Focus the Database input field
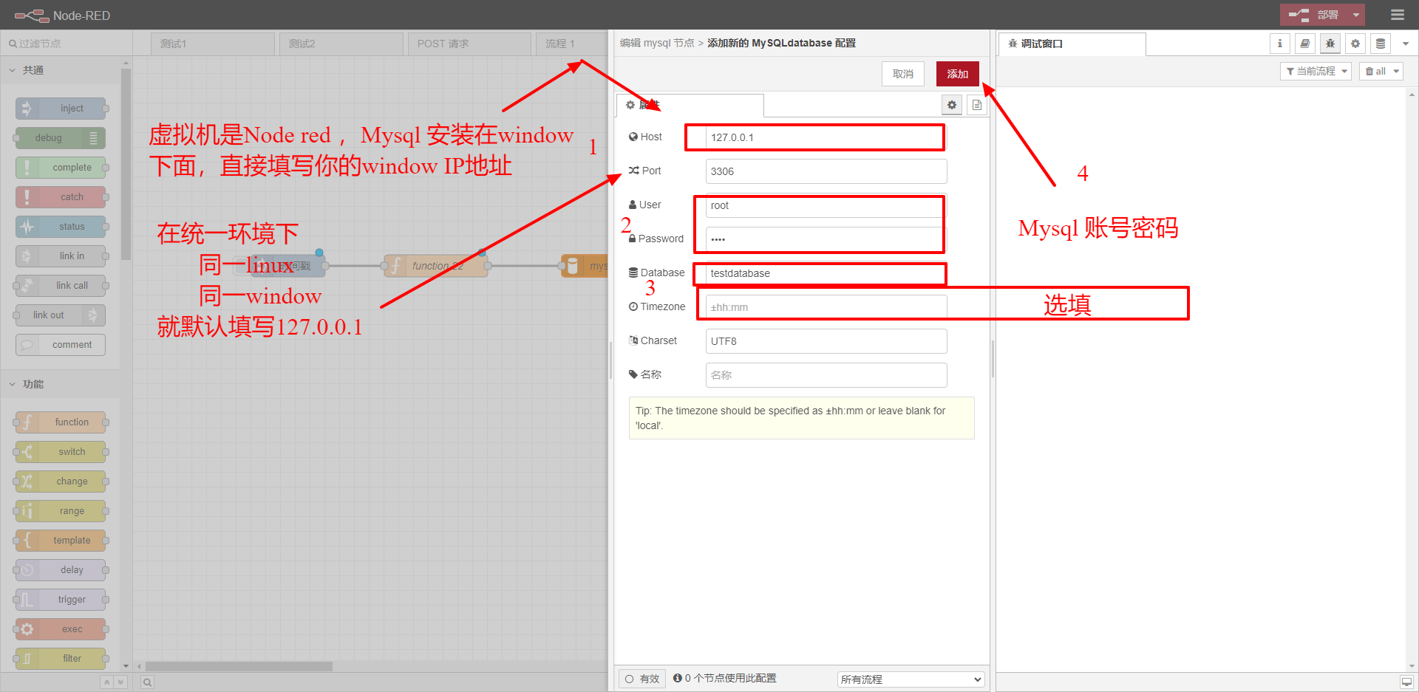The image size is (1419, 692). point(826,273)
